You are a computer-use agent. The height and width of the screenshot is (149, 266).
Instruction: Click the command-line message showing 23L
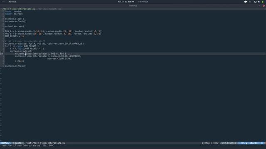click(x=27, y=145)
